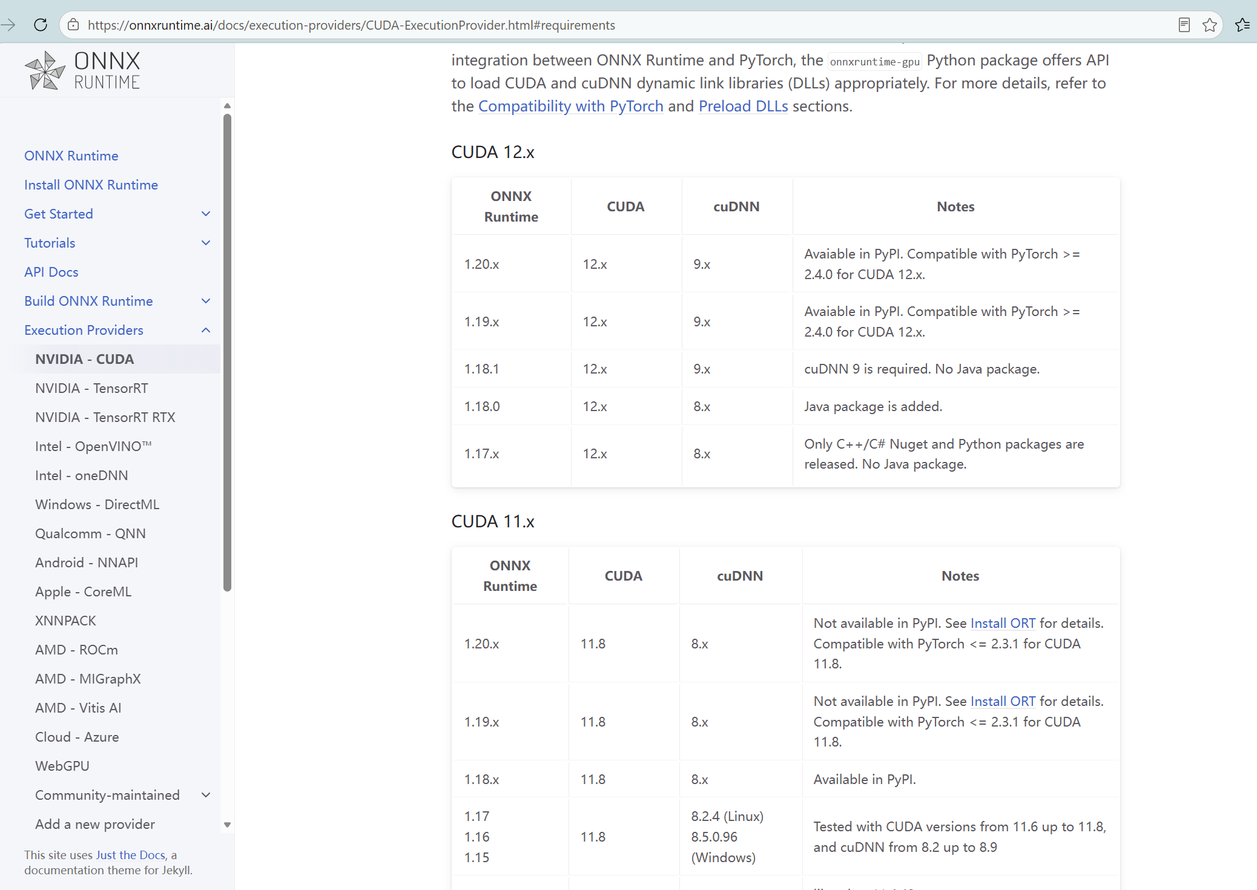
Task: Follow the Preload DLLs link
Action: 744,106
